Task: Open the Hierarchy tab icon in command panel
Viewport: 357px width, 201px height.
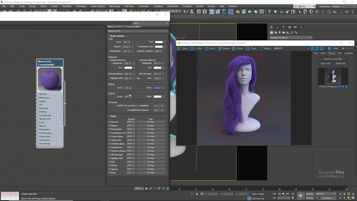Action: (x=283, y=27)
